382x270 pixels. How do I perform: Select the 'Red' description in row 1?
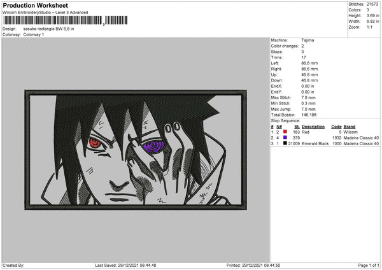click(306, 132)
